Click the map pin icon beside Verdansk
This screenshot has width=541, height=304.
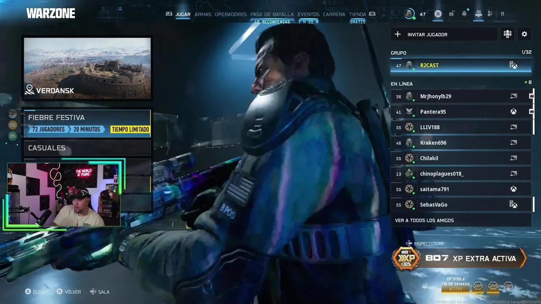click(30, 90)
